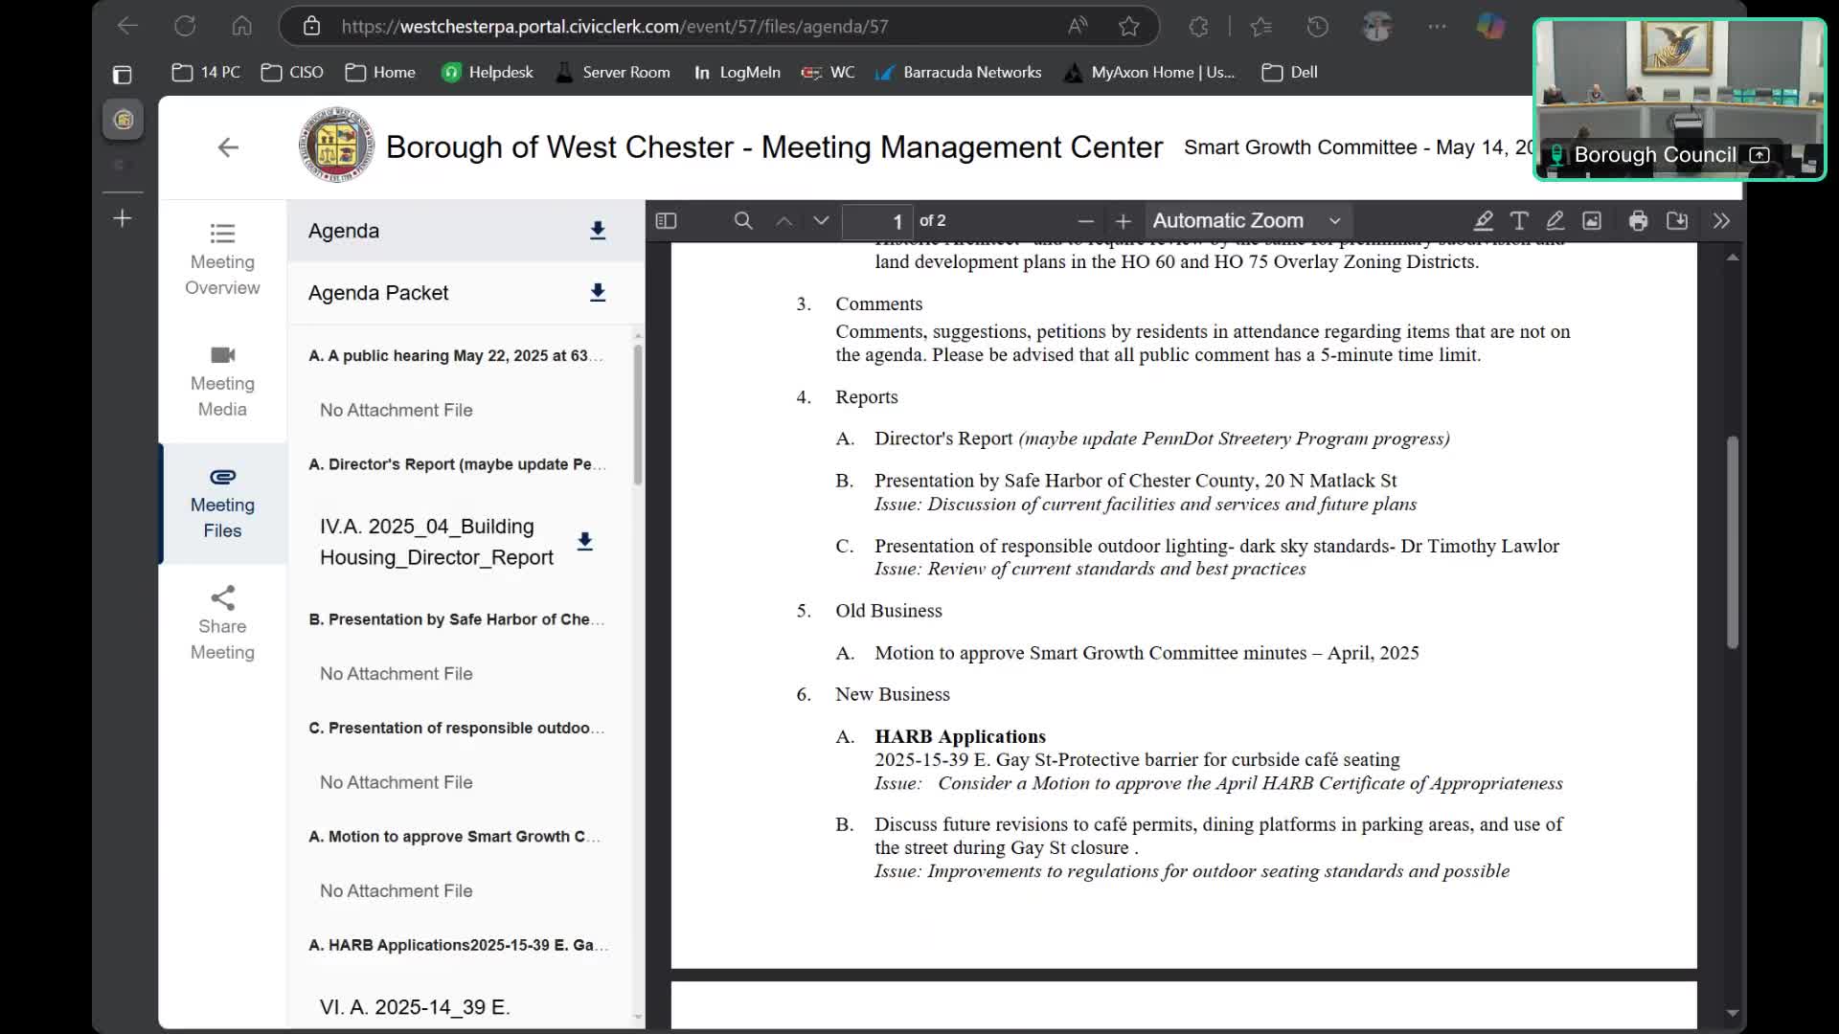Viewport: 1839px width, 1034px height.
Task: Open browser history icon
Action: [1318, 26]
